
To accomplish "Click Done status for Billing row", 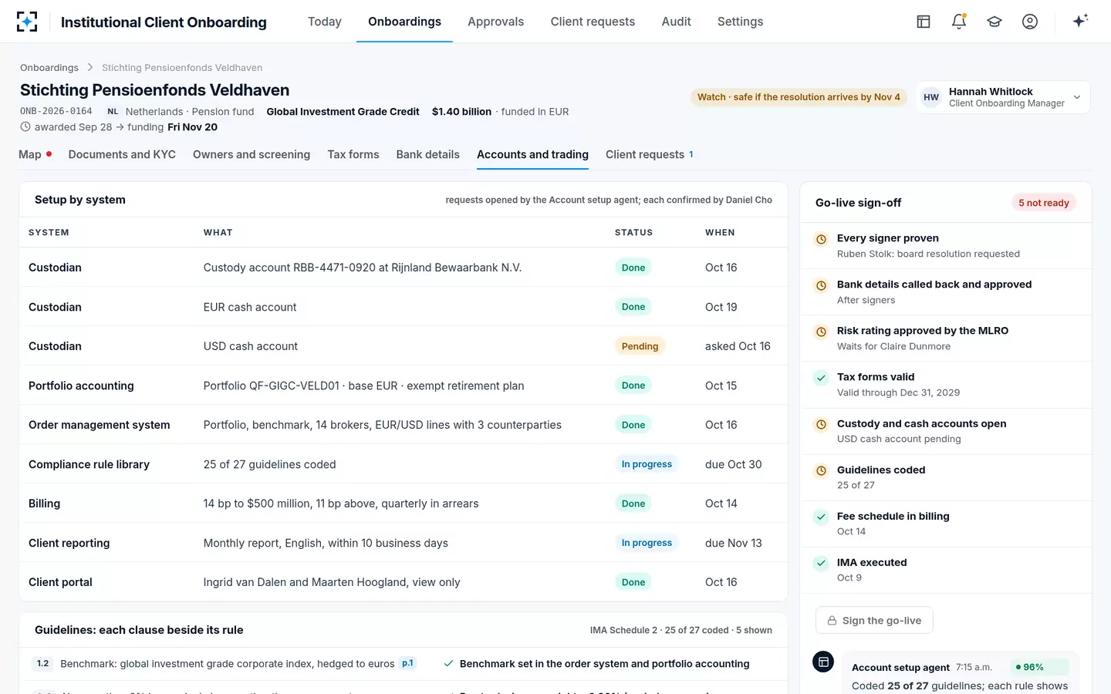I will coord(633,504).
